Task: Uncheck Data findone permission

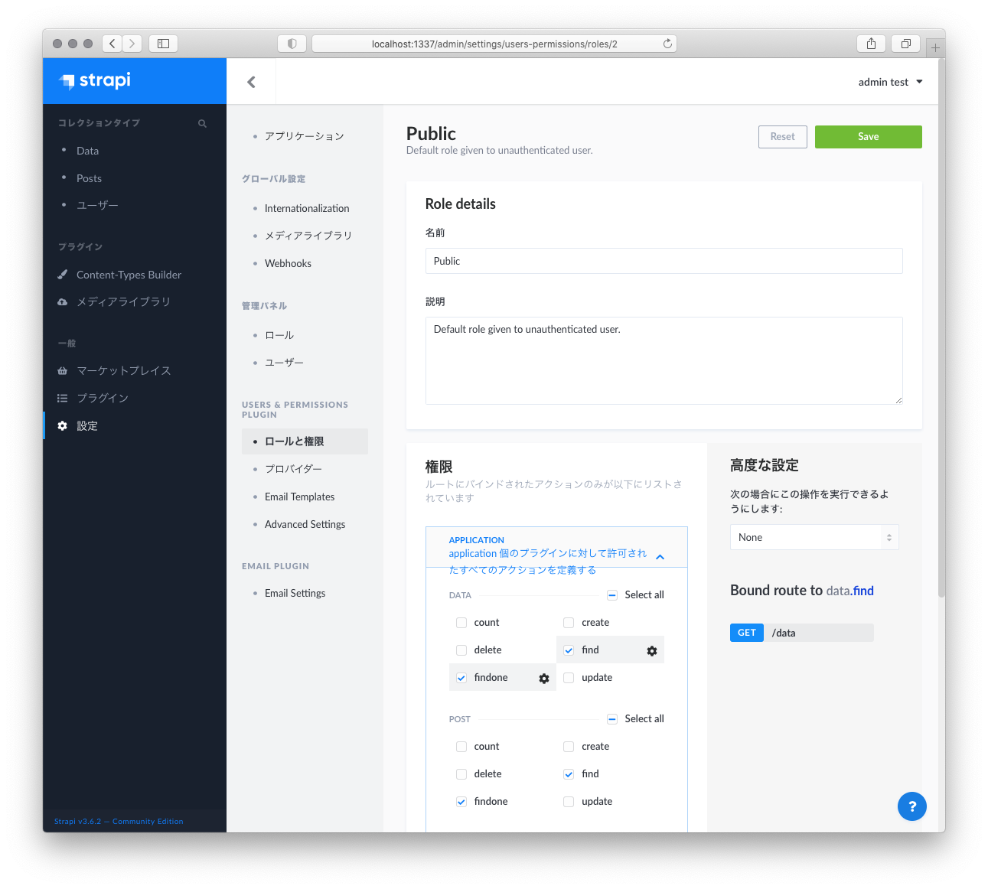Action: pyautogui.click(x=461, y=678)
